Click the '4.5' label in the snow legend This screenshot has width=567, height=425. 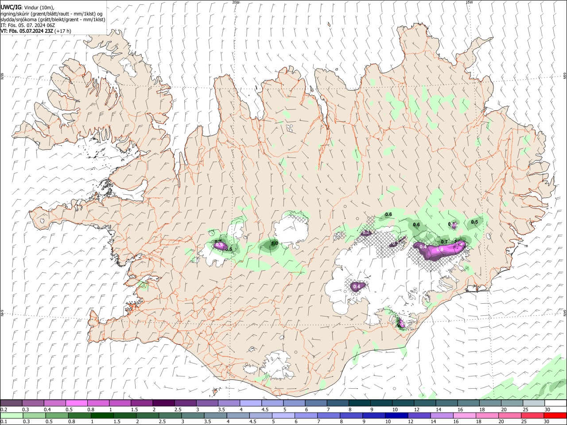coord(265,410)
